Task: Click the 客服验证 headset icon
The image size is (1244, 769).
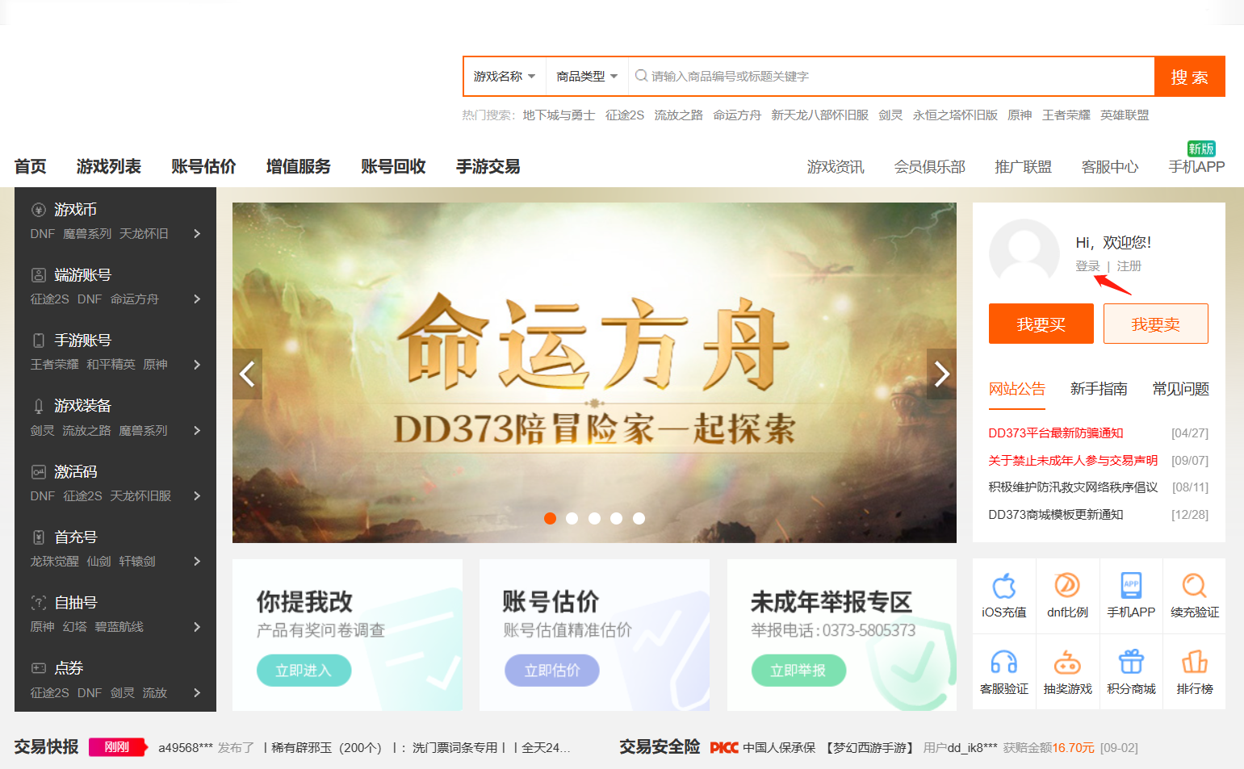Action: tap(1003, 662)
